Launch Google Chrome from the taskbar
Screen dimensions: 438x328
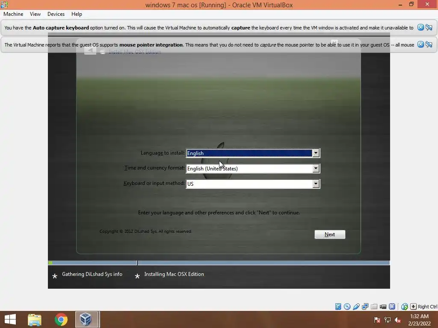[x=61, y=319]
